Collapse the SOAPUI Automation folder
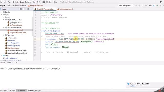Image resolution: width=164 pixels, height=92 pixels. 3,28
